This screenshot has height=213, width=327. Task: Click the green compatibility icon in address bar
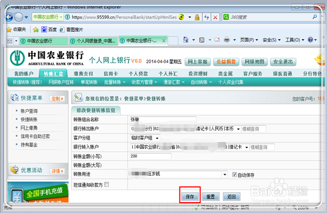coord(181,17)
